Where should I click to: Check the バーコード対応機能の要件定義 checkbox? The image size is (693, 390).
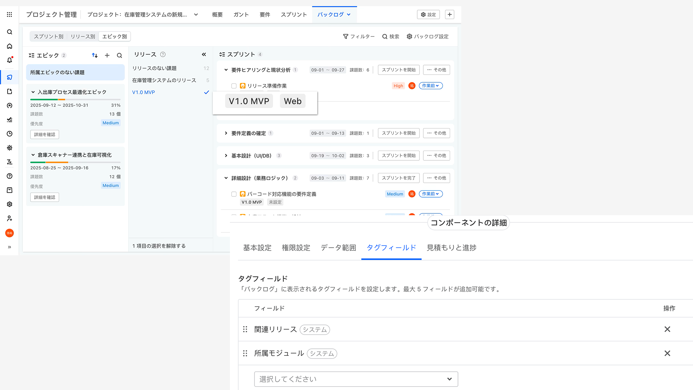coord(234,194)
